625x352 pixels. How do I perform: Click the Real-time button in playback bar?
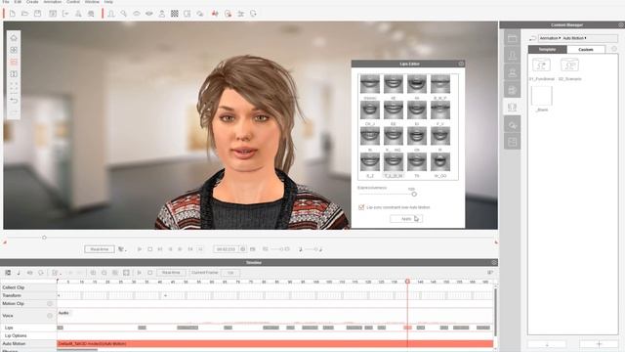[x=100, y=249]
